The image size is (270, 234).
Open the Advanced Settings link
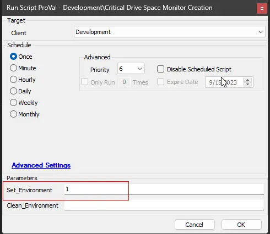click(41, 165)
